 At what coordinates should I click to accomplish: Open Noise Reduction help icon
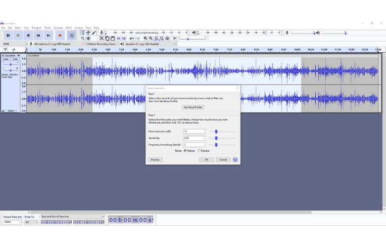click(x=235, y=160)
